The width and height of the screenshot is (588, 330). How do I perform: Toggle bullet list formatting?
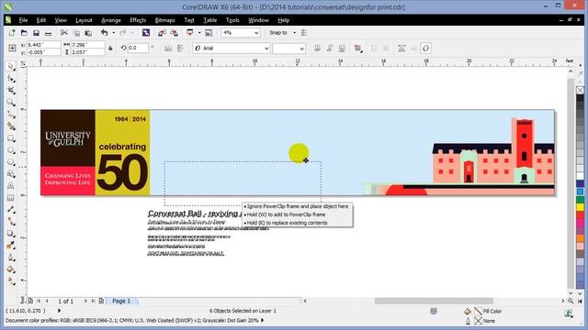[x=374, y=49]
